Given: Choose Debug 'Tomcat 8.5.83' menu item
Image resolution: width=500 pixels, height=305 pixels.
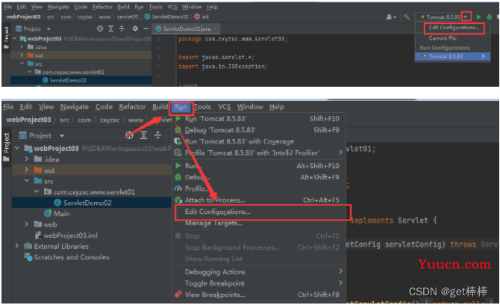Looking at the screenshot, I should (x=259, y=130).
